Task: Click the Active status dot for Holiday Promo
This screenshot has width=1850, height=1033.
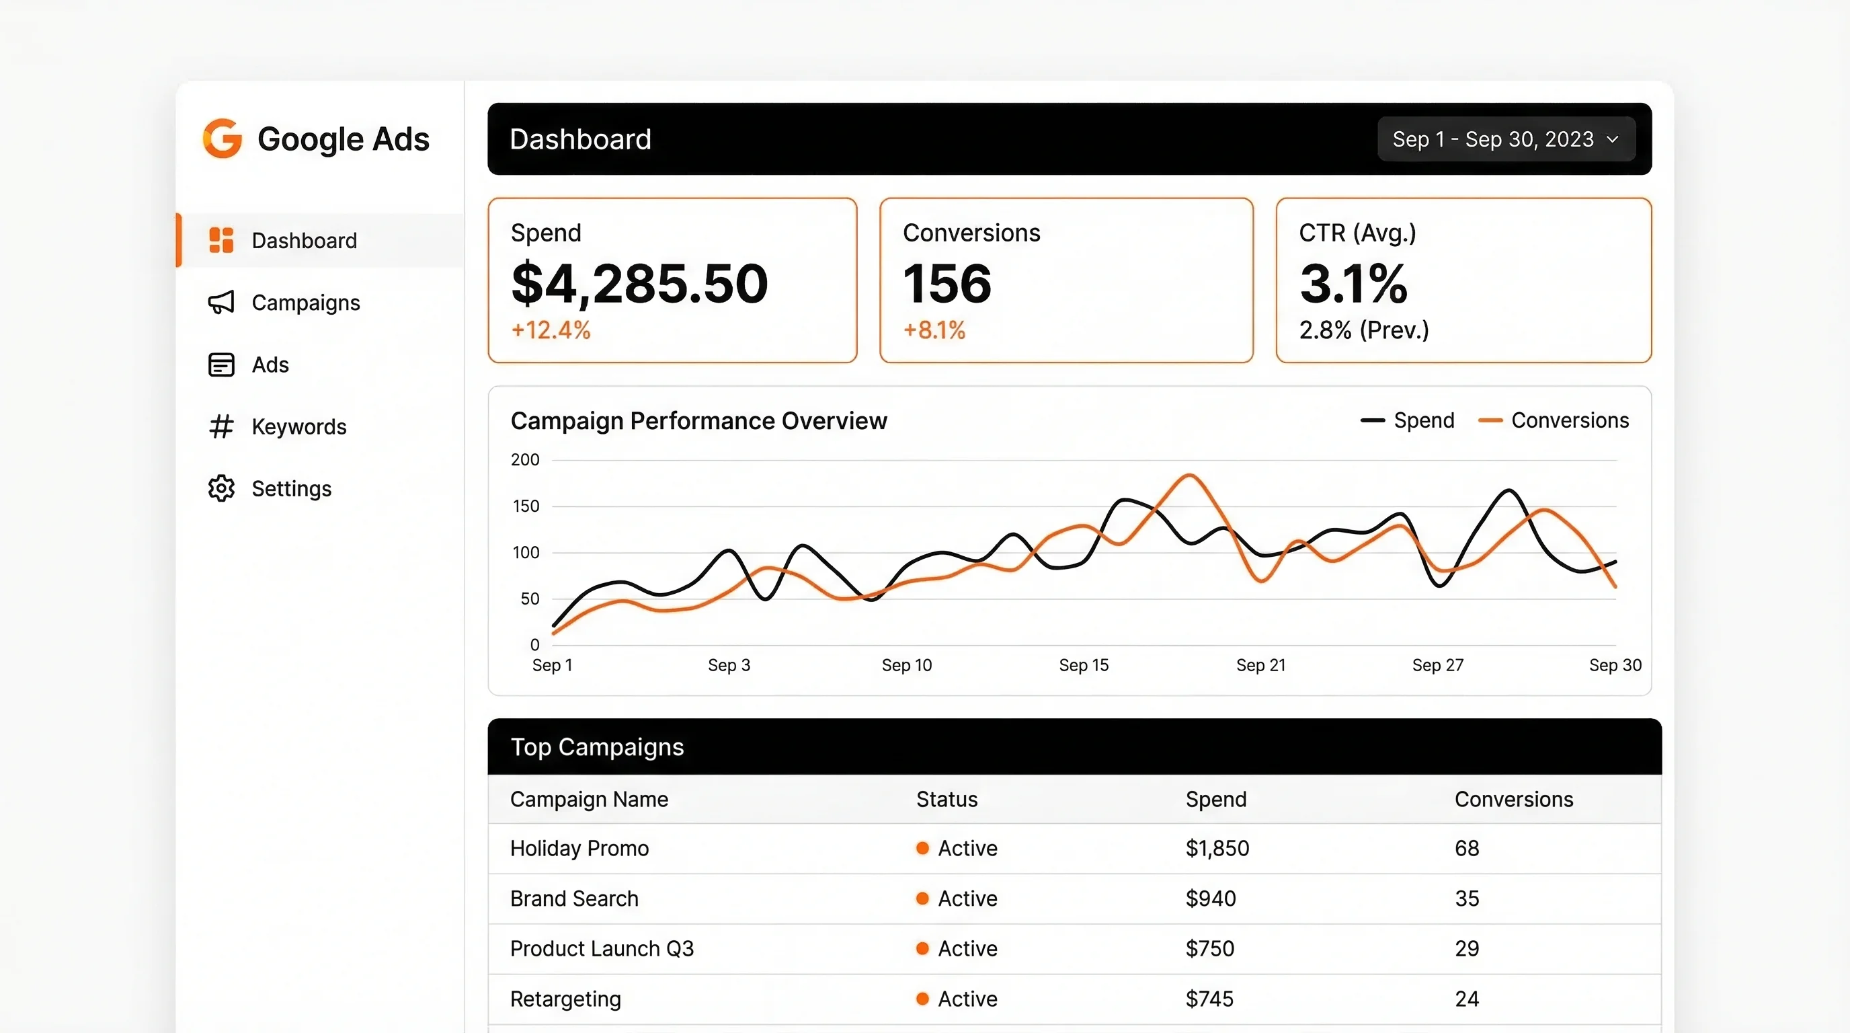Action: click(x=922, y=848)
